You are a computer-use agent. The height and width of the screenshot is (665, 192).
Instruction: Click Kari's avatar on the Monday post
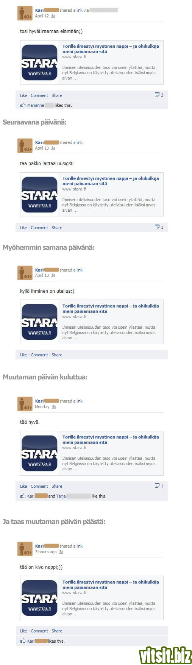coord(25,404)
